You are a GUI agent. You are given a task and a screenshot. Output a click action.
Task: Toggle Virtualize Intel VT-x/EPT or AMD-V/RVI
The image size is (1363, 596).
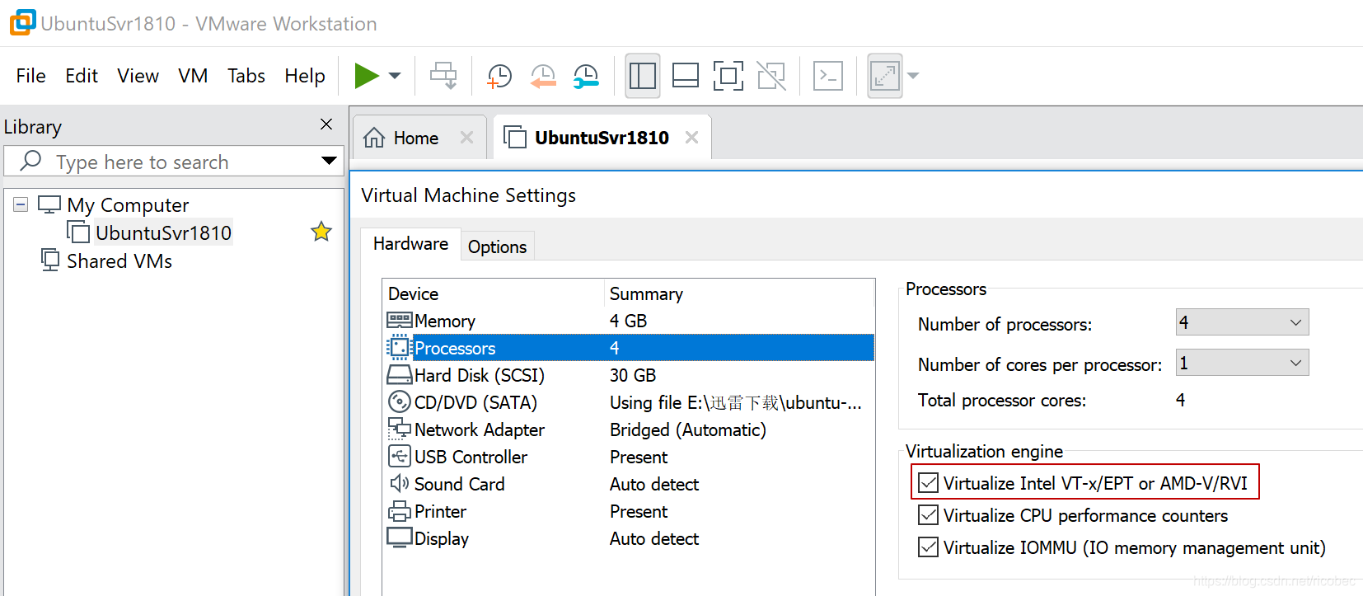(x=929, y=483)
